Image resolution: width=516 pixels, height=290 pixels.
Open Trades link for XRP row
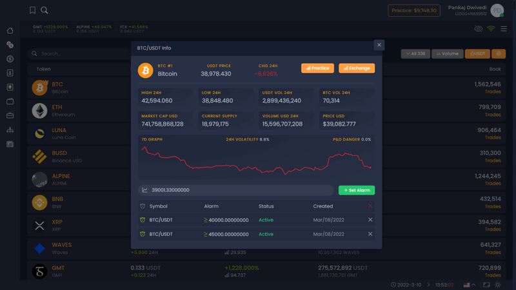pos(493,229)
